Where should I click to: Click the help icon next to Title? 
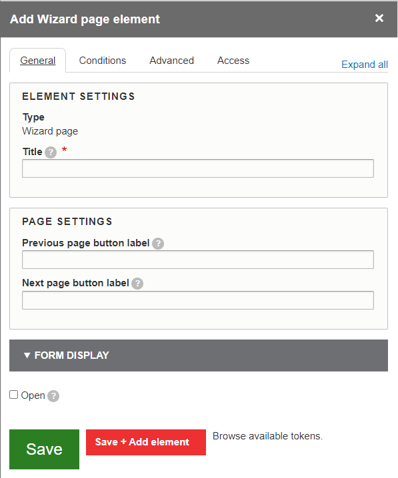51,152
